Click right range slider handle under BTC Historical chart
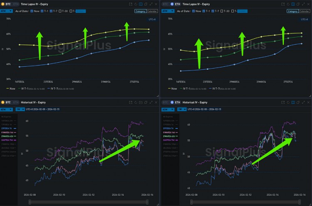312x206 pixels. click(147, 202)
